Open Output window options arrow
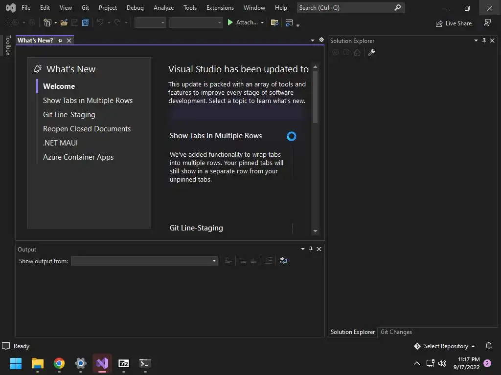This screenshot has height=375, width=501. click(x=302, y=249)
